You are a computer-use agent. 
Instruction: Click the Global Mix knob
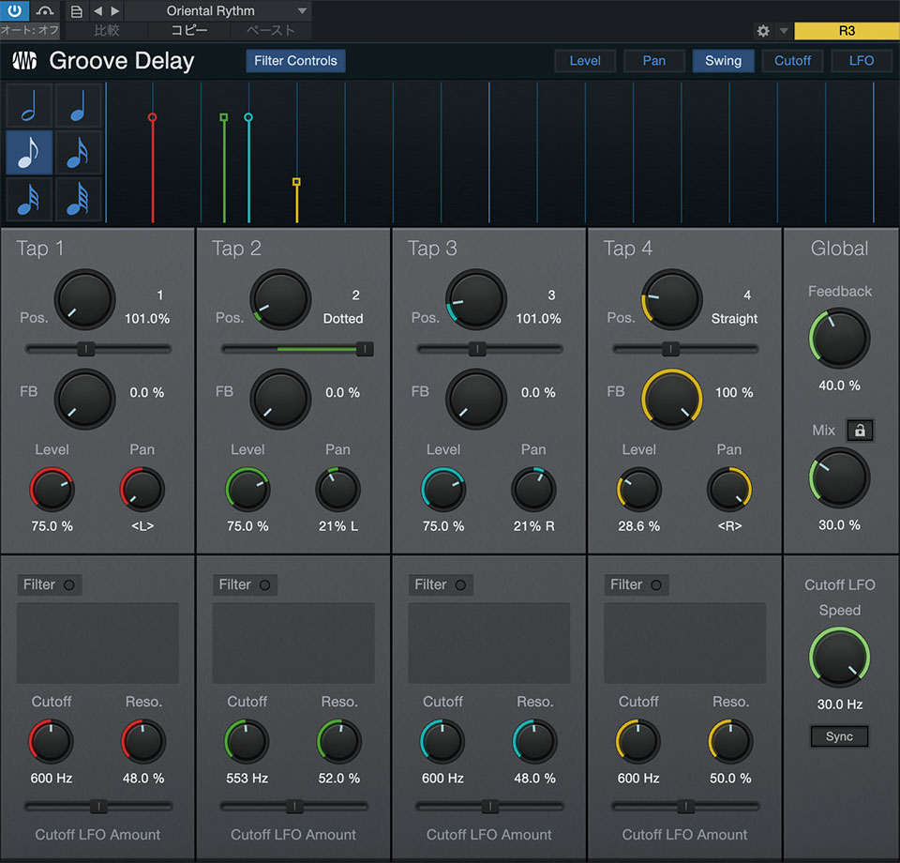[x=839, y=478]
